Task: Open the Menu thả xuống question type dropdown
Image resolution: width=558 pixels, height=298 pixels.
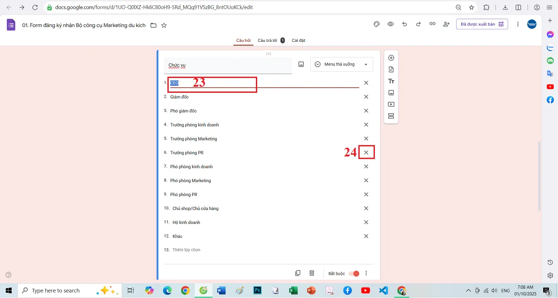Action: point(341,64)
